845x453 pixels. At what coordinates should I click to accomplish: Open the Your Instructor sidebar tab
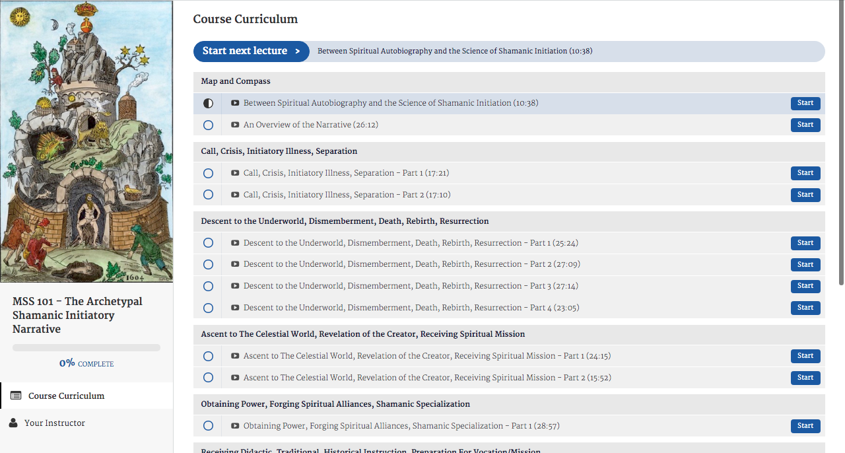click(55, 423)
